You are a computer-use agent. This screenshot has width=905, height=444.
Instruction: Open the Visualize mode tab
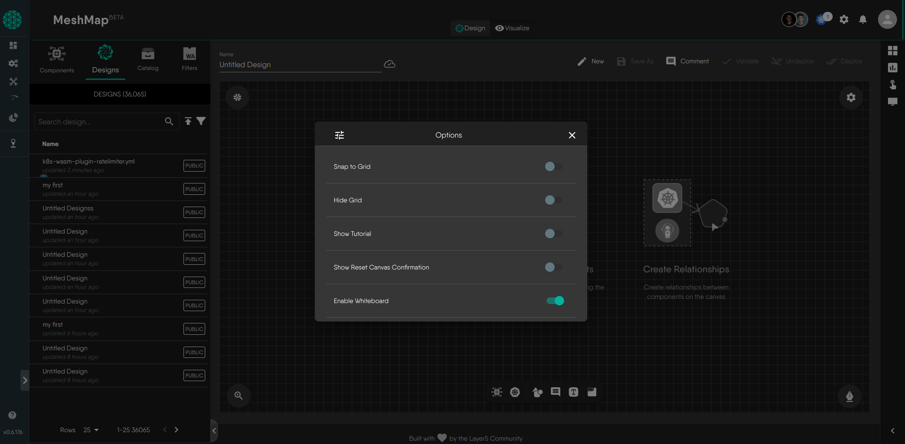[512, 28]
